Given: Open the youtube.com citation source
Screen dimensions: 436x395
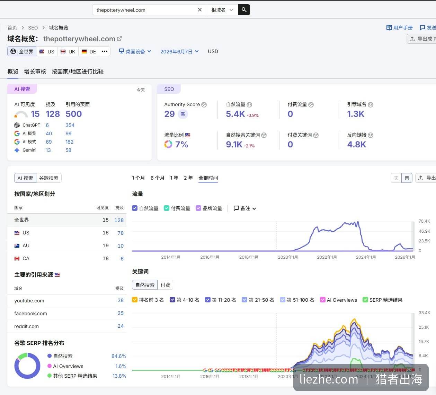Looking at the screenshot, I should pyautogui.click(x=29, y=301).
